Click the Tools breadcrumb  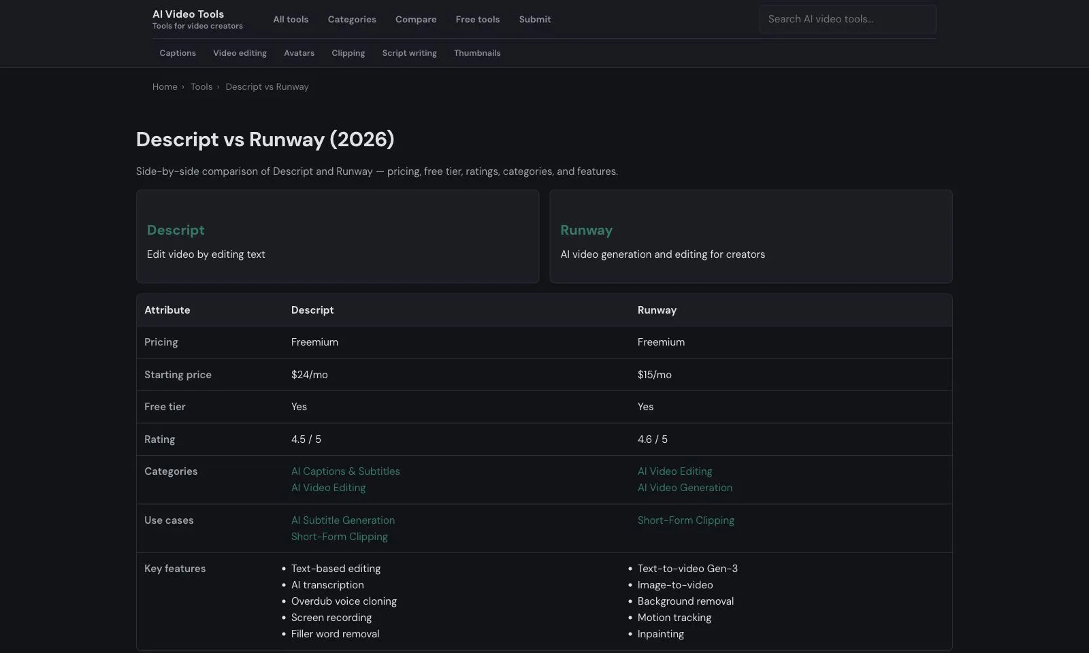(x=201, y=86)
